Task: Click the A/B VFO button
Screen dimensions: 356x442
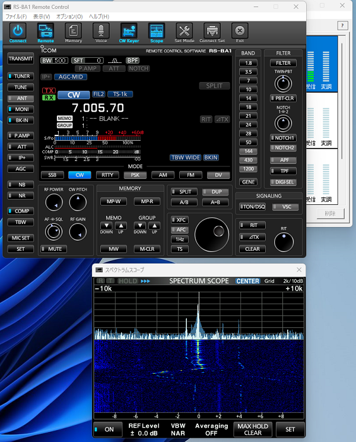Action: (x=184, y=203)
